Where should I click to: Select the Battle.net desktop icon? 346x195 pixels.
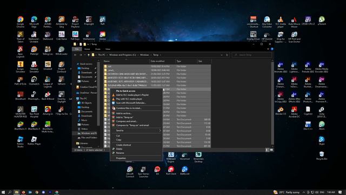(x=185, y=171)
